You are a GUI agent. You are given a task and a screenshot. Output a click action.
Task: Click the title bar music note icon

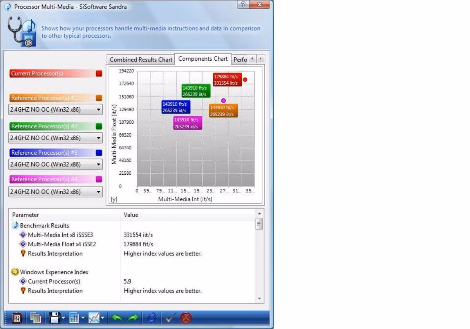coord(8,7)
